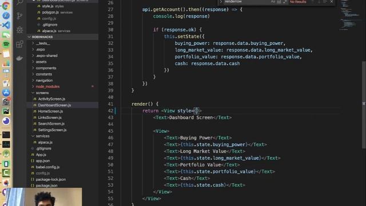Open the Terminal dock icon
This screenshot has height=206, width=366.
click(x=6, y=135)
